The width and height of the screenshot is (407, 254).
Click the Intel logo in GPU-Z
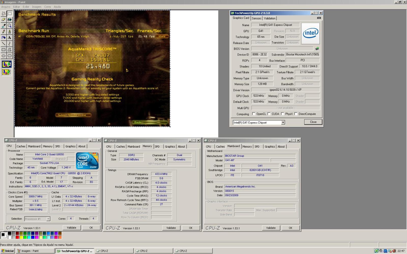(x=311, y=34)
